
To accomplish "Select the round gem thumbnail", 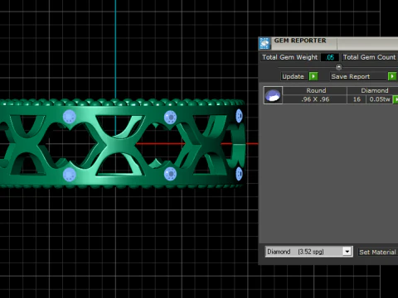I will tap(273, 95).
